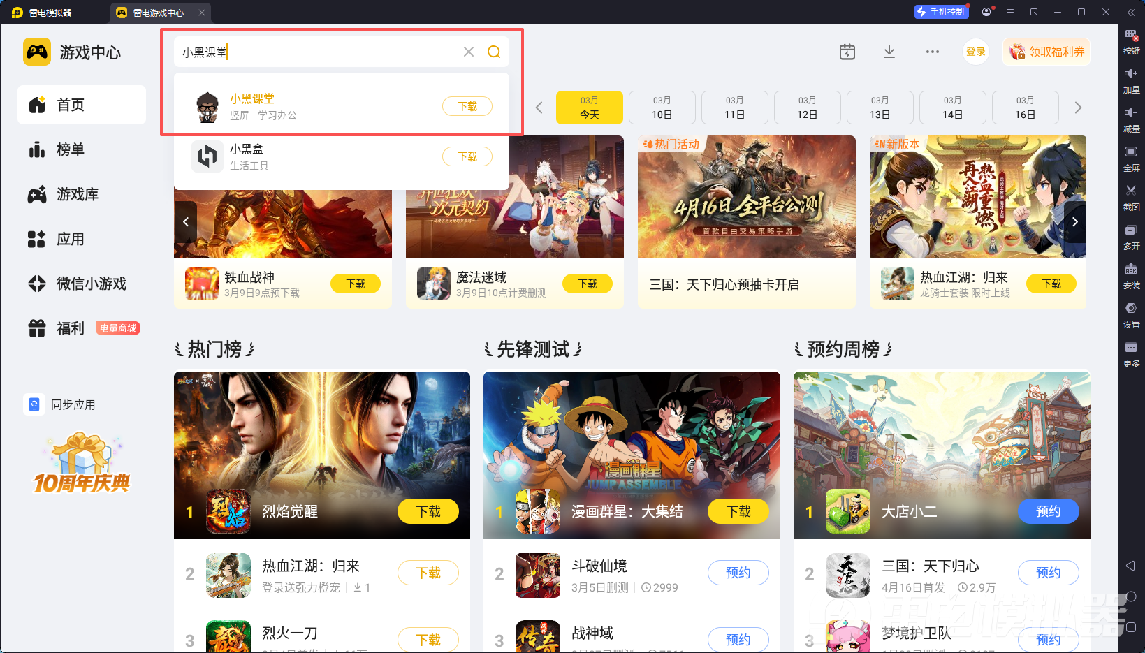Toggle 手机控制 phone control in title bar

(x=941, y=12)
